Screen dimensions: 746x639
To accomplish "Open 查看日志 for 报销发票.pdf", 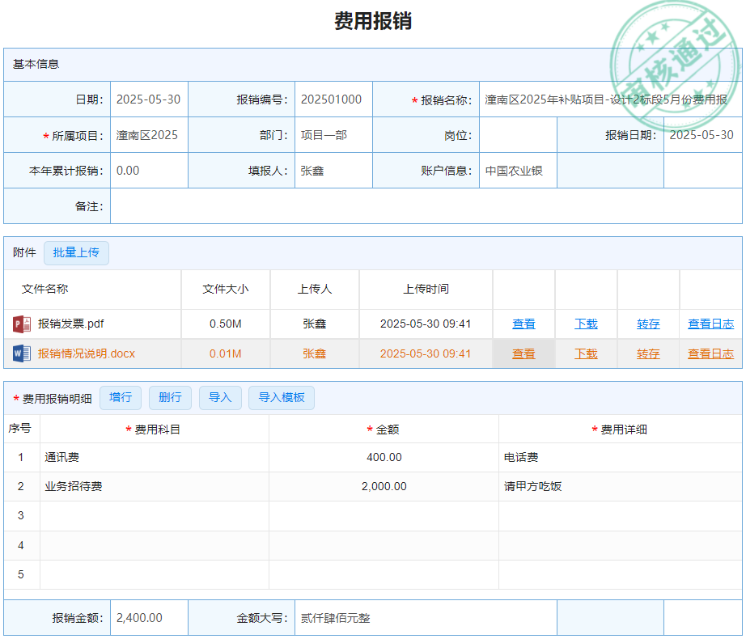I will (710, 324).
